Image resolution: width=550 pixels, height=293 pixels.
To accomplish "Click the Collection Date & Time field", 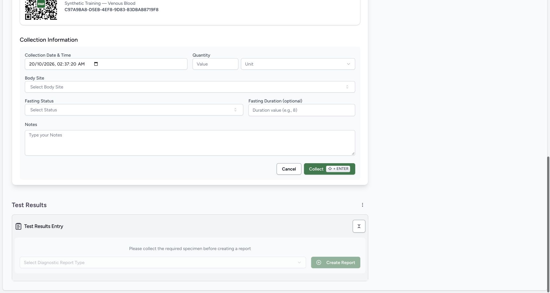I will tap(106, 64).
